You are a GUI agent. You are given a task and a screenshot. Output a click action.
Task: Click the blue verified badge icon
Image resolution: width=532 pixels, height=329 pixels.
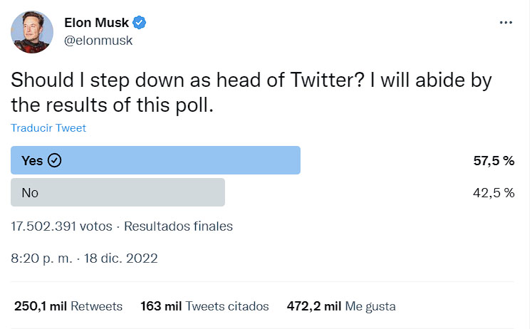point(139,23)
